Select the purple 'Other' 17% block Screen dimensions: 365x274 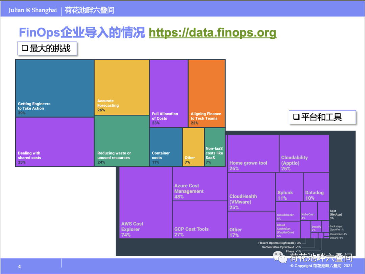pyautogui.click(x=251, y=225)
